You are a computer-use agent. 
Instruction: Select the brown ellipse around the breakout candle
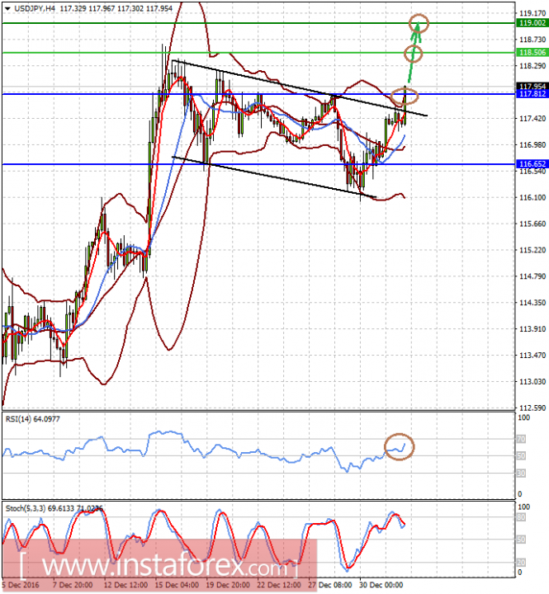(x=405, y=97)
